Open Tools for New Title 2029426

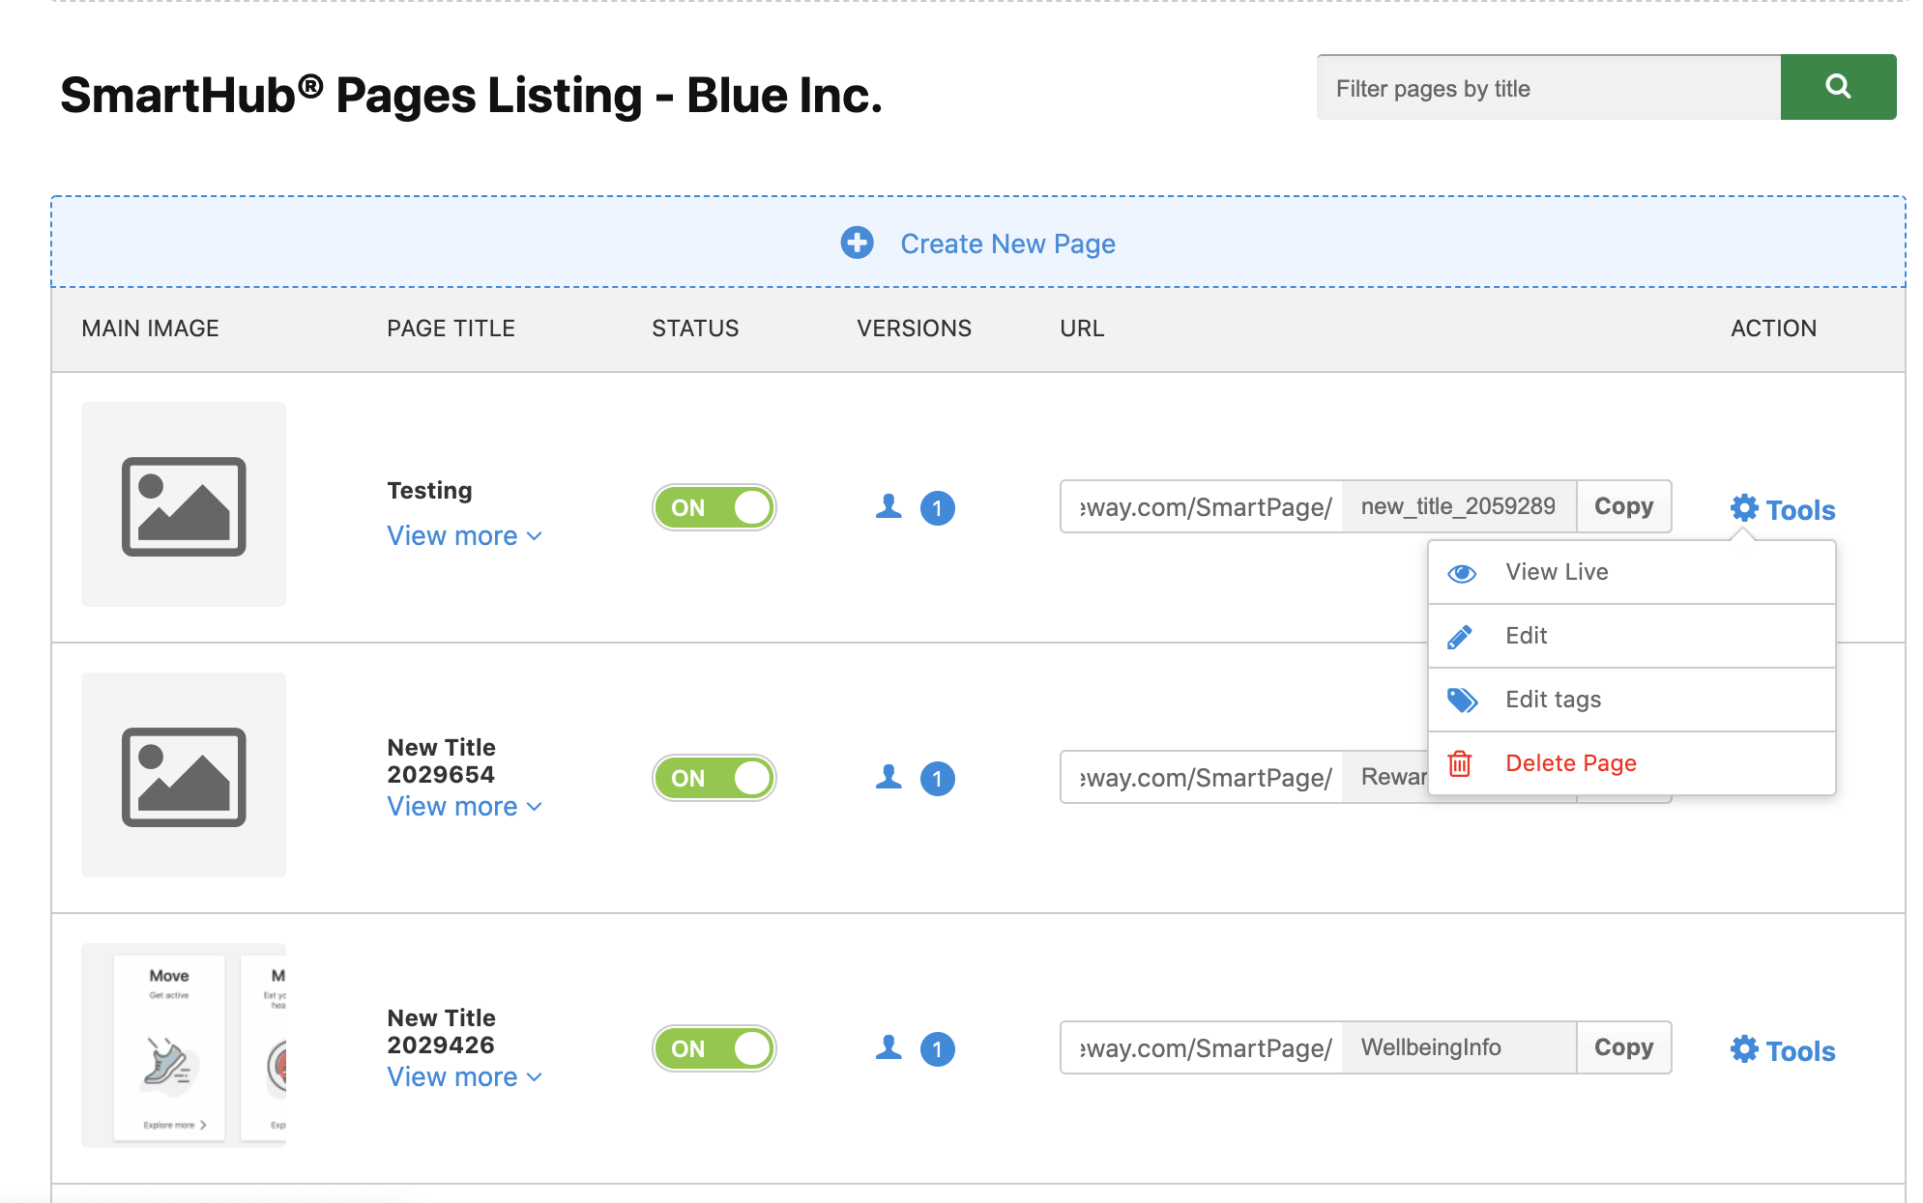click(x=1783, y=1050)
